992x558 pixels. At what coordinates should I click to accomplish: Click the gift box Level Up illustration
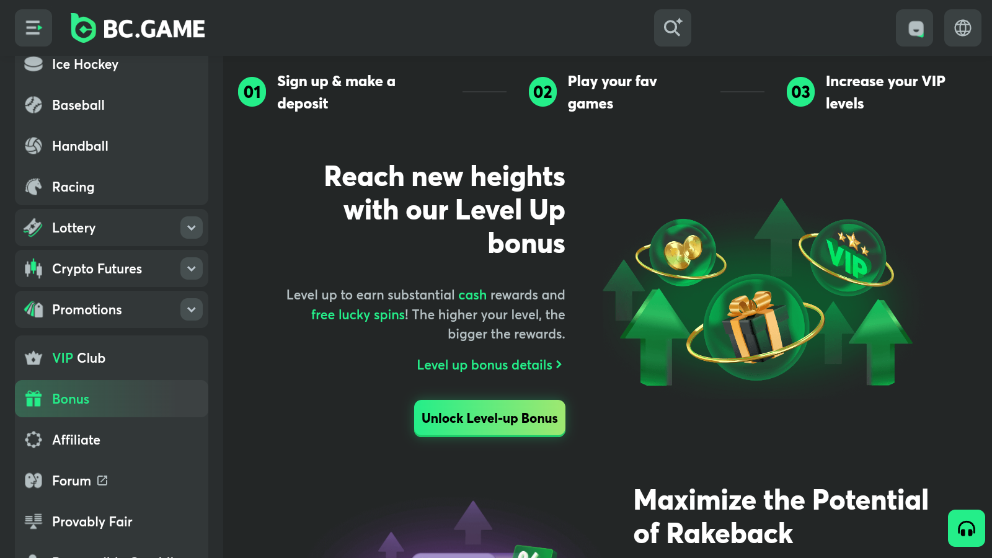pyautogui.click(x=756, y=325)
